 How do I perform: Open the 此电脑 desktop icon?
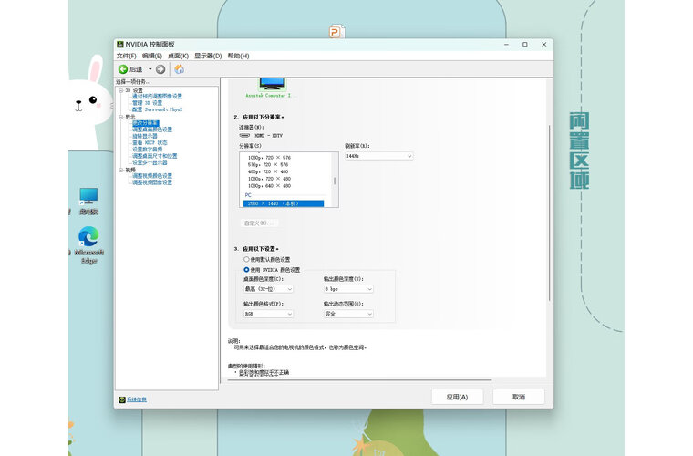88,196
